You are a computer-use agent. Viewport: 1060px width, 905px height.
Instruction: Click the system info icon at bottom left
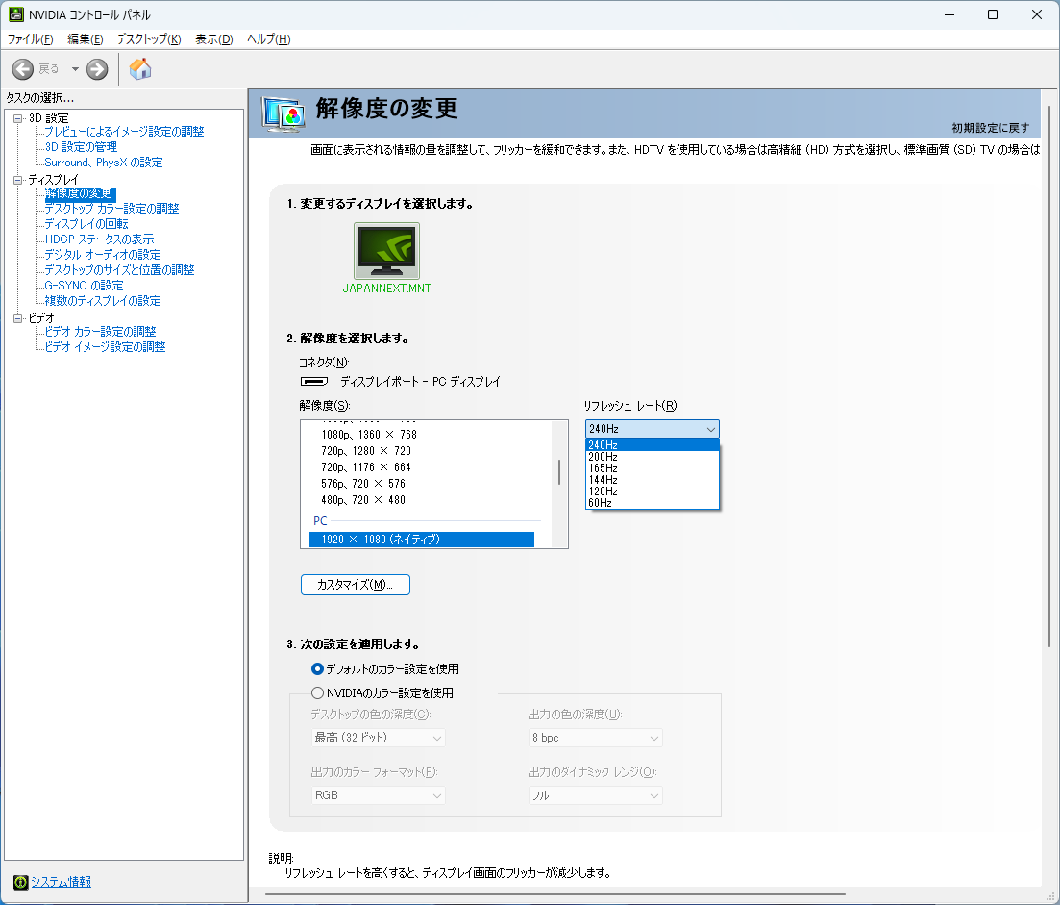pyautogui.click(x=21, y=882)
